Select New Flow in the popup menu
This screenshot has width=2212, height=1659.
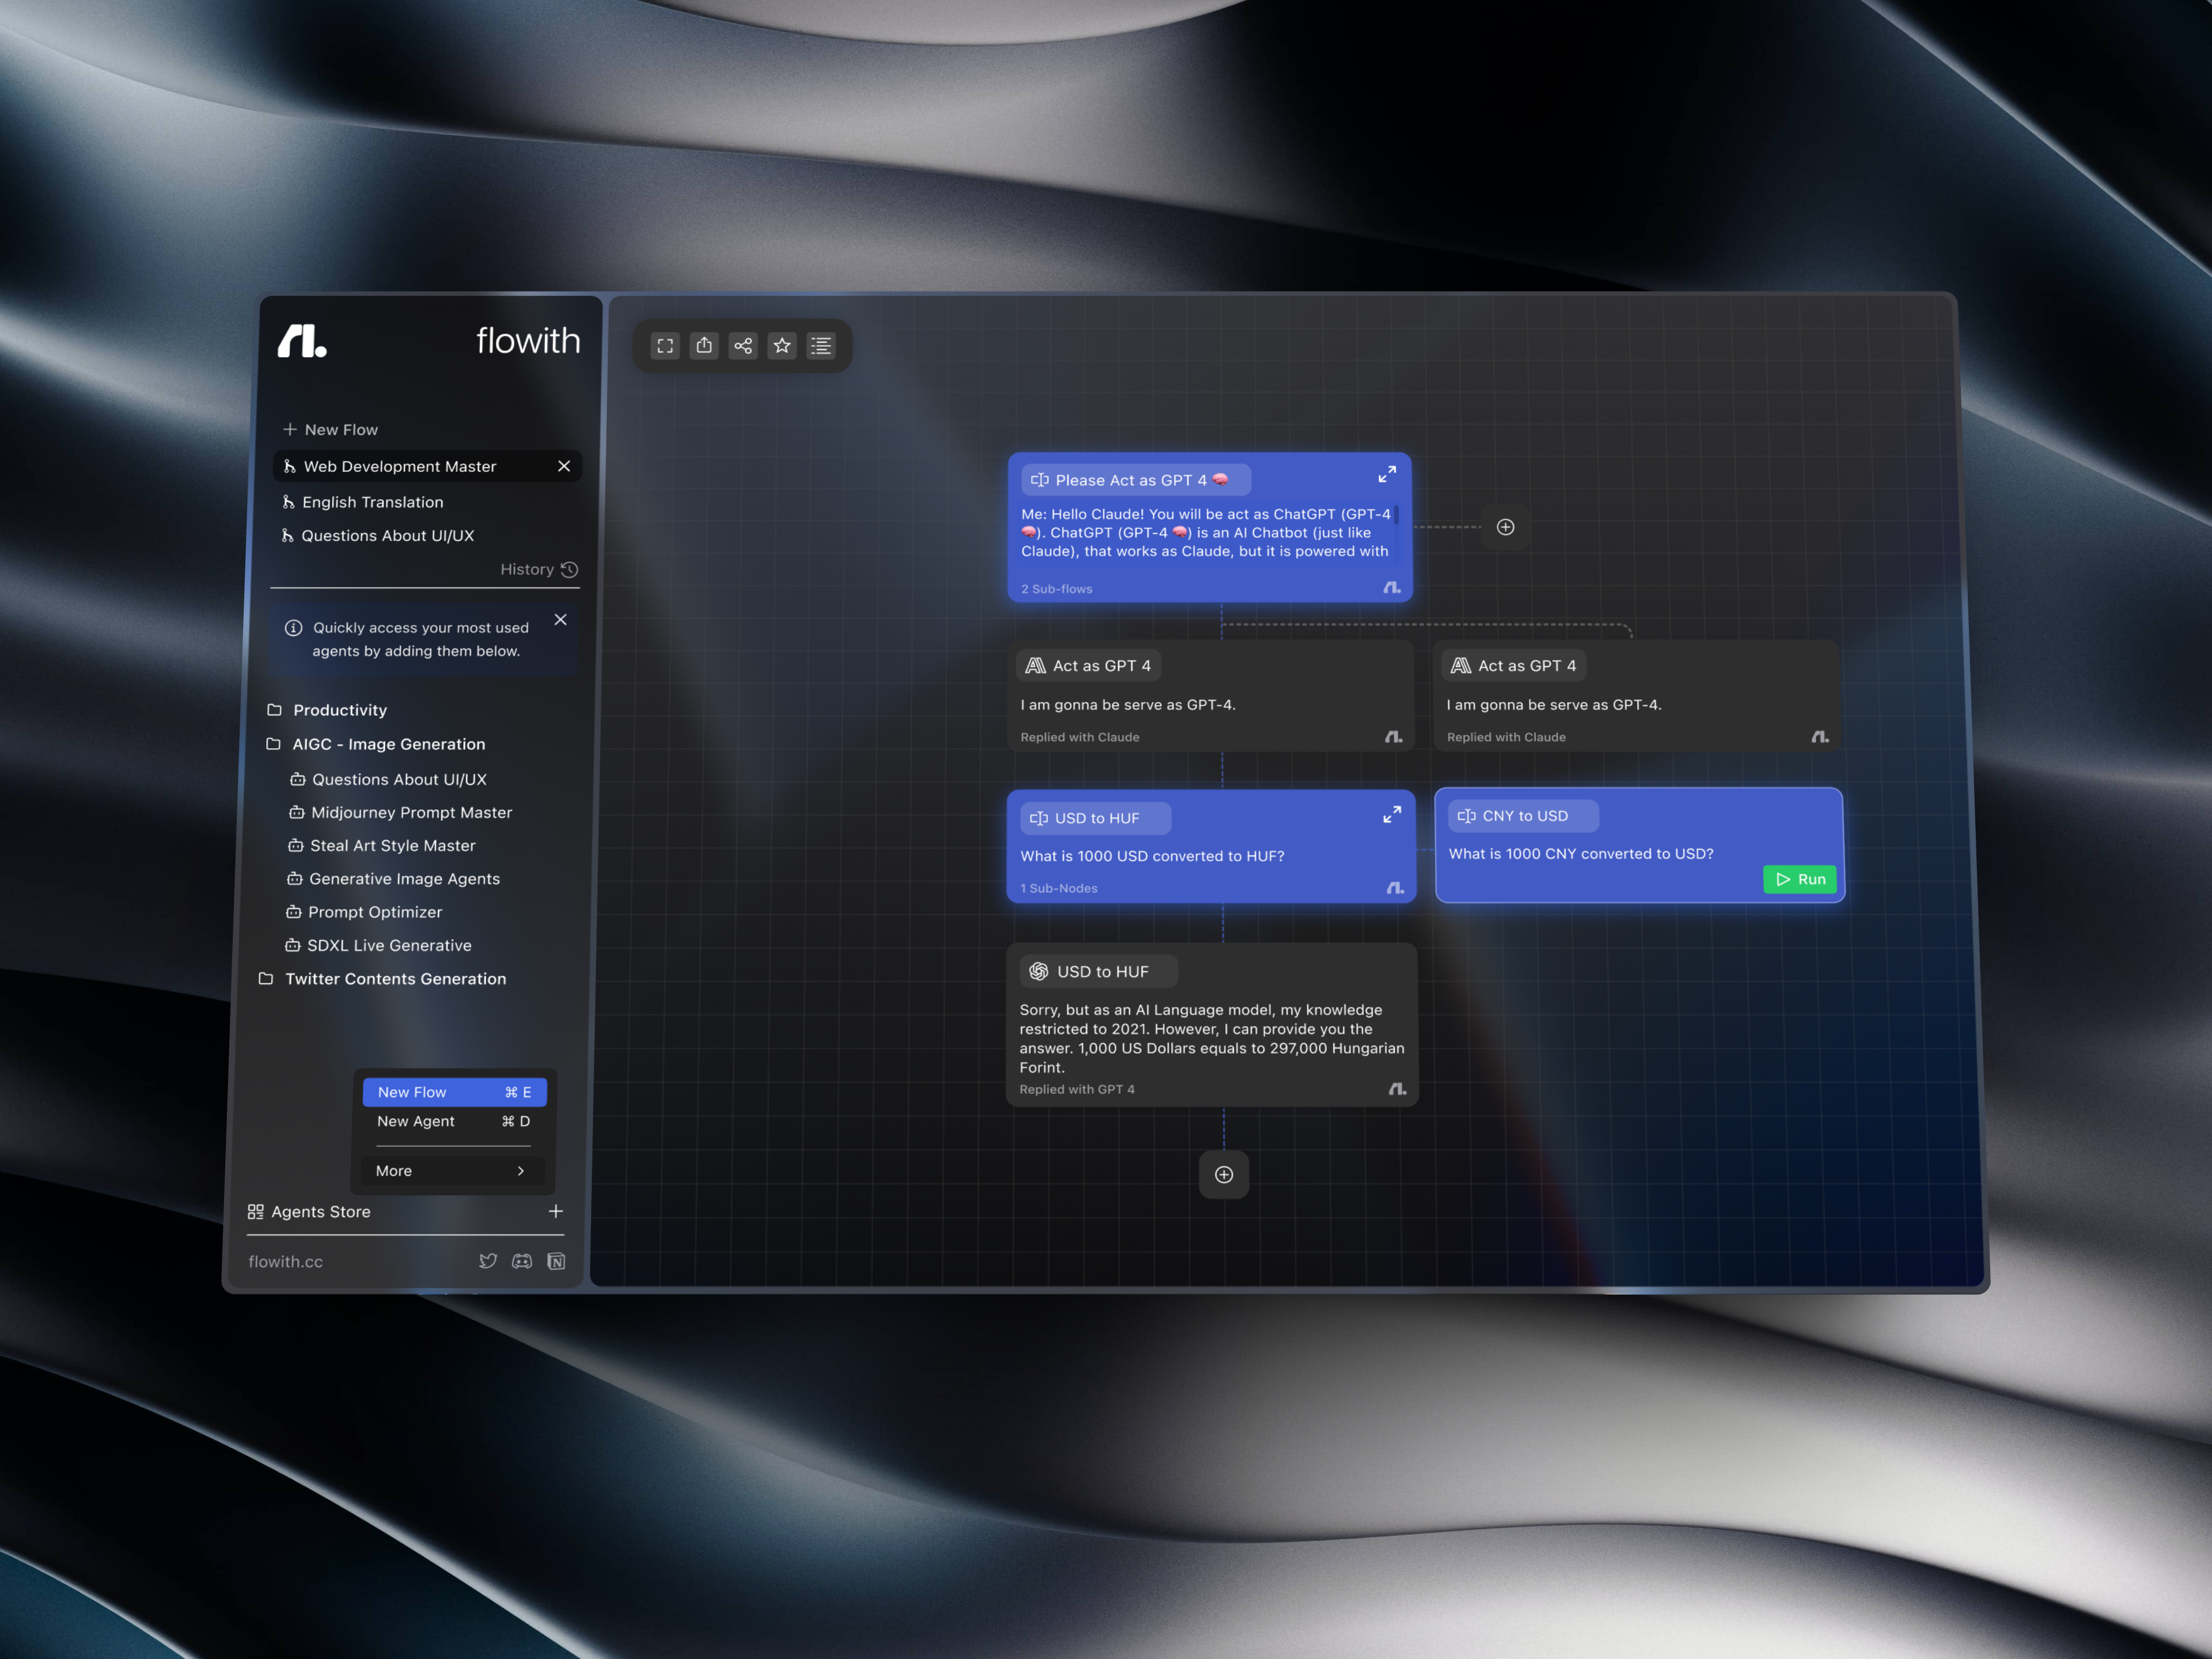coord(454,1092)
